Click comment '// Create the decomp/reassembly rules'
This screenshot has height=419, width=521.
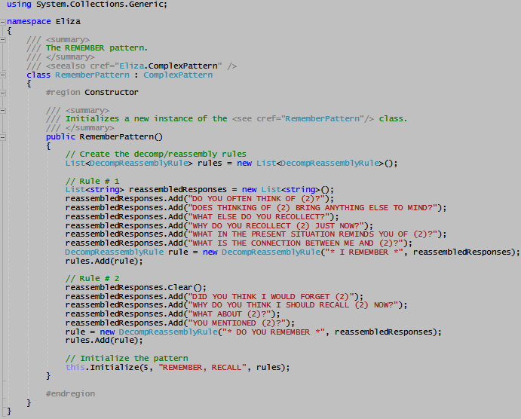[156, 154]
